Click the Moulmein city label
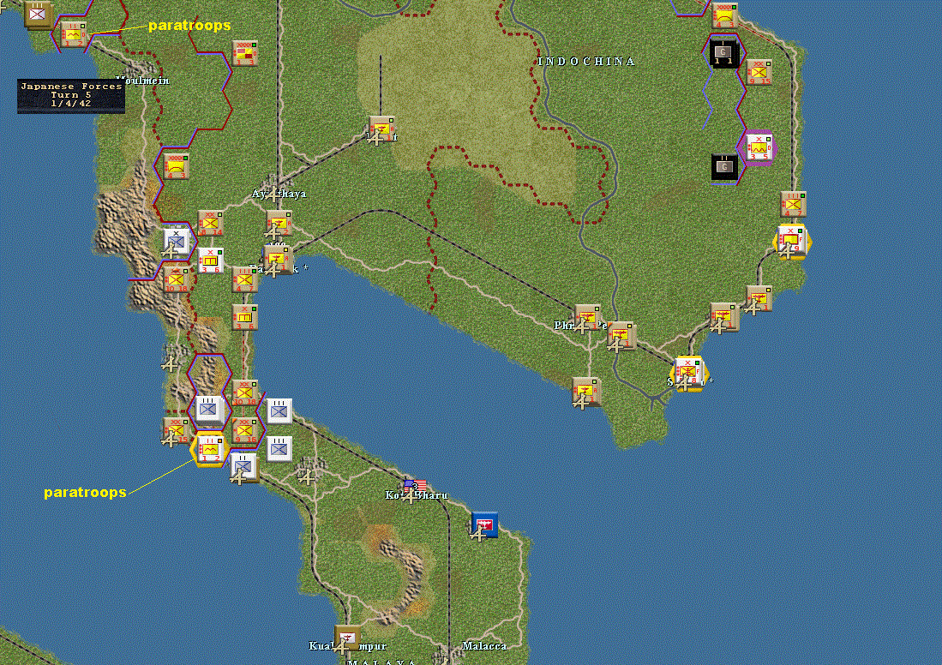The image size is (942, 665). click(142, 81)
